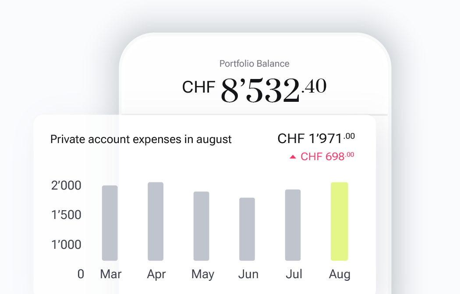Select the July expense bar
The width and height of the screenshot is (460, 294).
293,225
